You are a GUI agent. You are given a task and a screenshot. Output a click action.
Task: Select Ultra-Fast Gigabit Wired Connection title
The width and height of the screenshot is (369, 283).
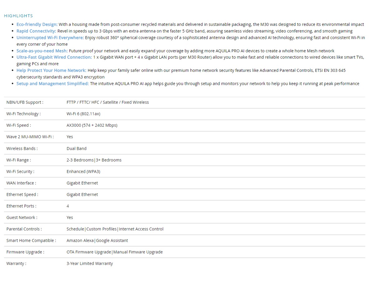54,57
